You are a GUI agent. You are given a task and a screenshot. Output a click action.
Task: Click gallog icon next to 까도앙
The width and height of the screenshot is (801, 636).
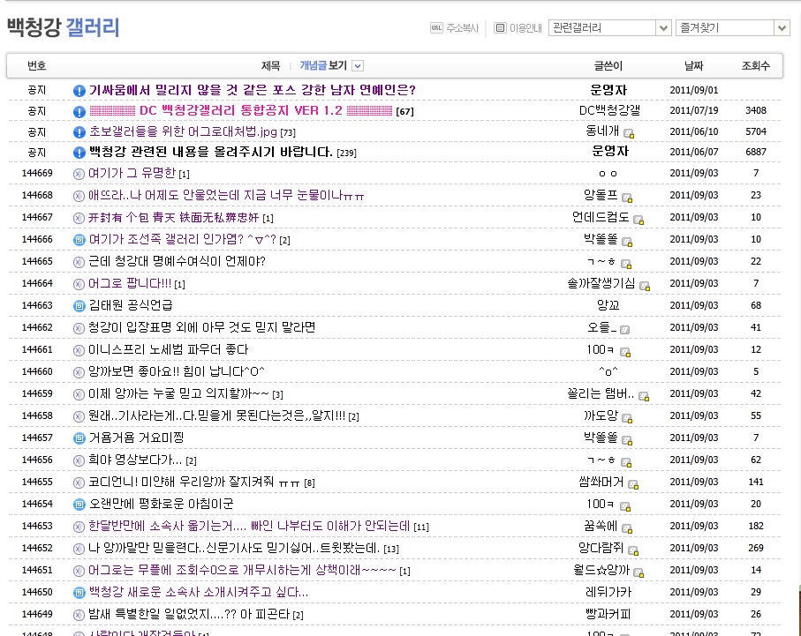pos(627,418)
